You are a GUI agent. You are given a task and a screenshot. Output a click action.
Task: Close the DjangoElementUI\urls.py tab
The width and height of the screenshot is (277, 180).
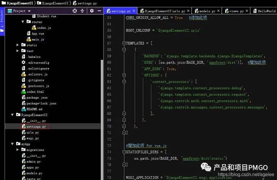188,11
